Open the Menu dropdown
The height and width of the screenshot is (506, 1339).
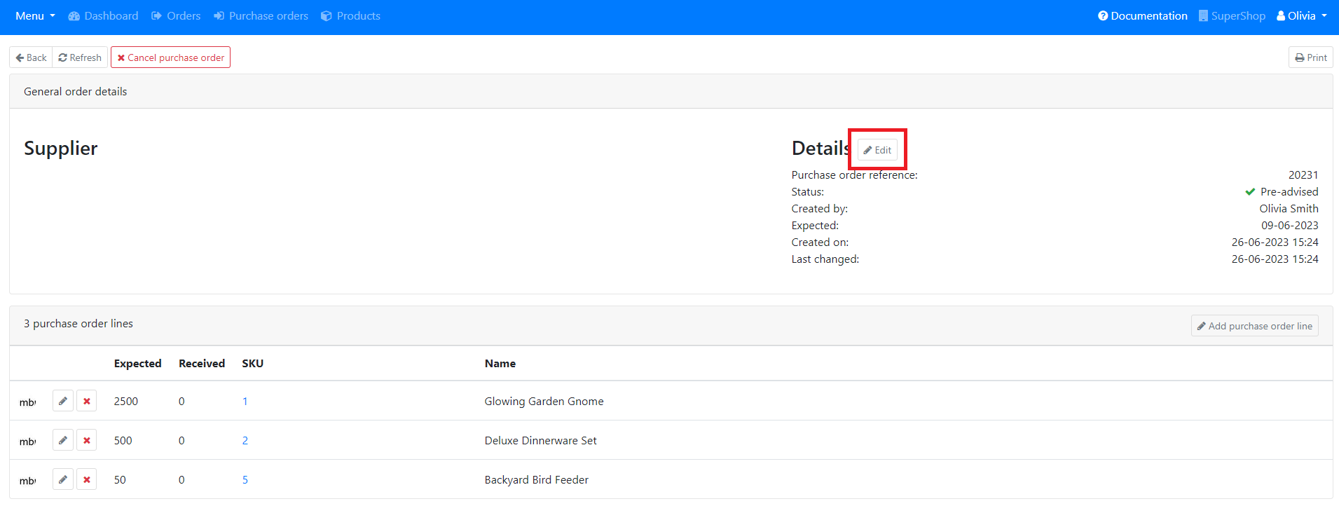click(x=35, y=16)
